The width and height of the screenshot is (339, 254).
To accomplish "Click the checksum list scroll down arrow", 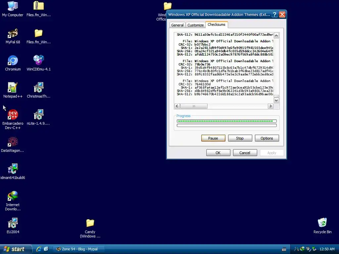I will (x=276, y=101).
